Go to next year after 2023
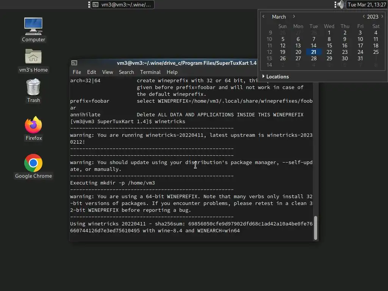Image resolution: width=388 pixels, height=291 pixels. [382, 16]
